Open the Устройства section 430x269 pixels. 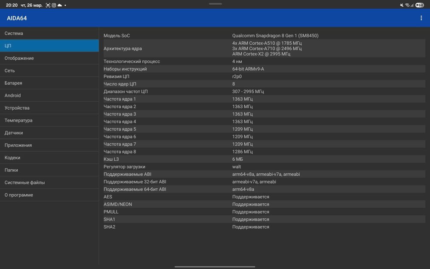point(49,108)
